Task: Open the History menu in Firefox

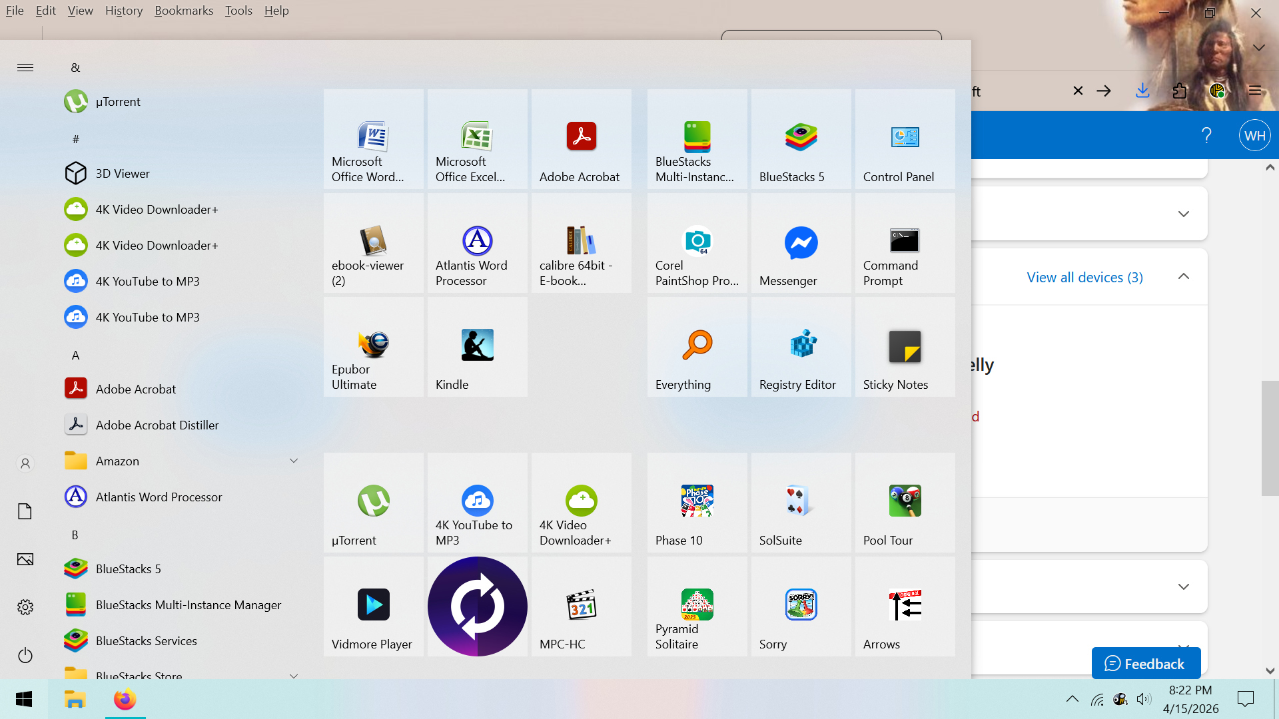Action: [x=124, y=11]
